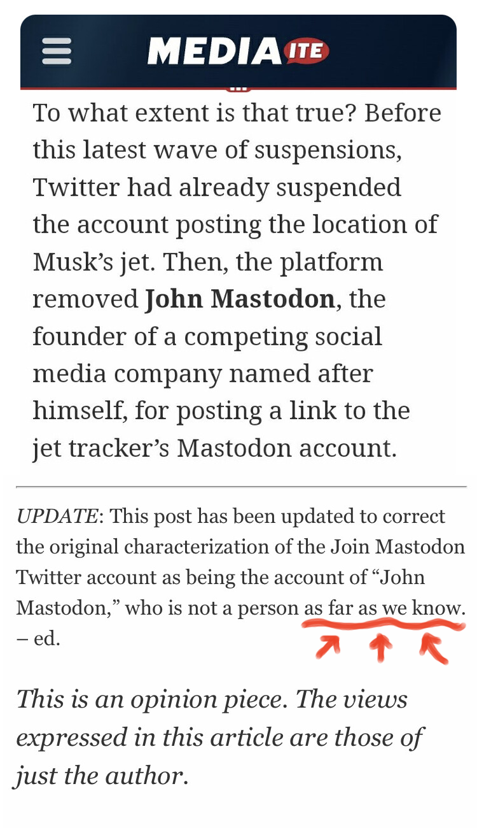Click the right red arrow annotation
The image size is (477, 828).
(x=434, y=650)
